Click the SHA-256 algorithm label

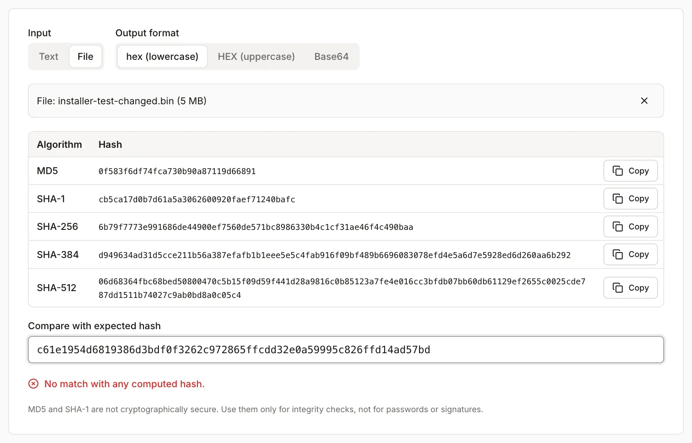[x=57, y=227]
